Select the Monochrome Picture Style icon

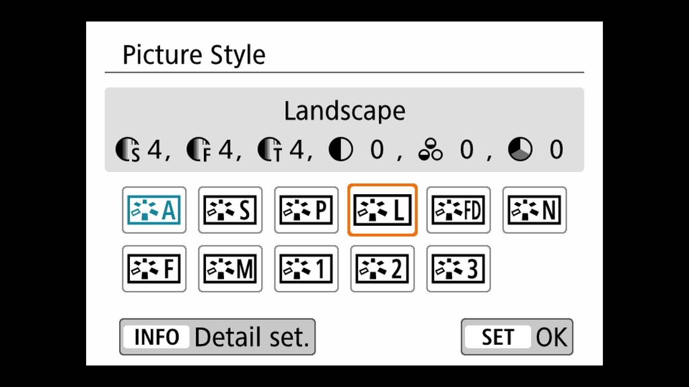click(x=229, y=269)
